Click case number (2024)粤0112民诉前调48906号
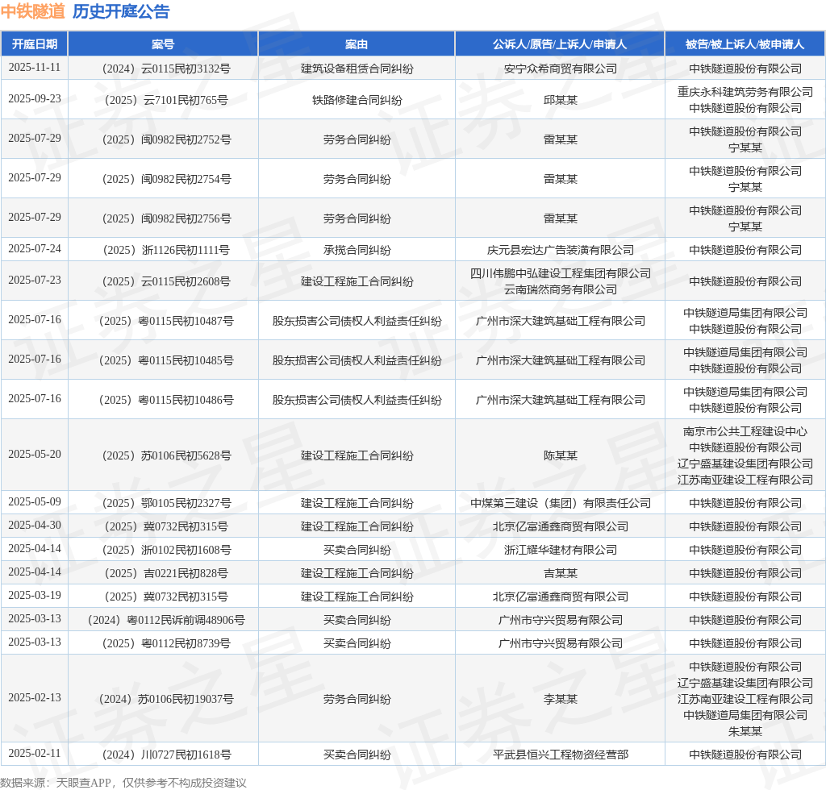This screenshot has height=790, width=826. 166,620
